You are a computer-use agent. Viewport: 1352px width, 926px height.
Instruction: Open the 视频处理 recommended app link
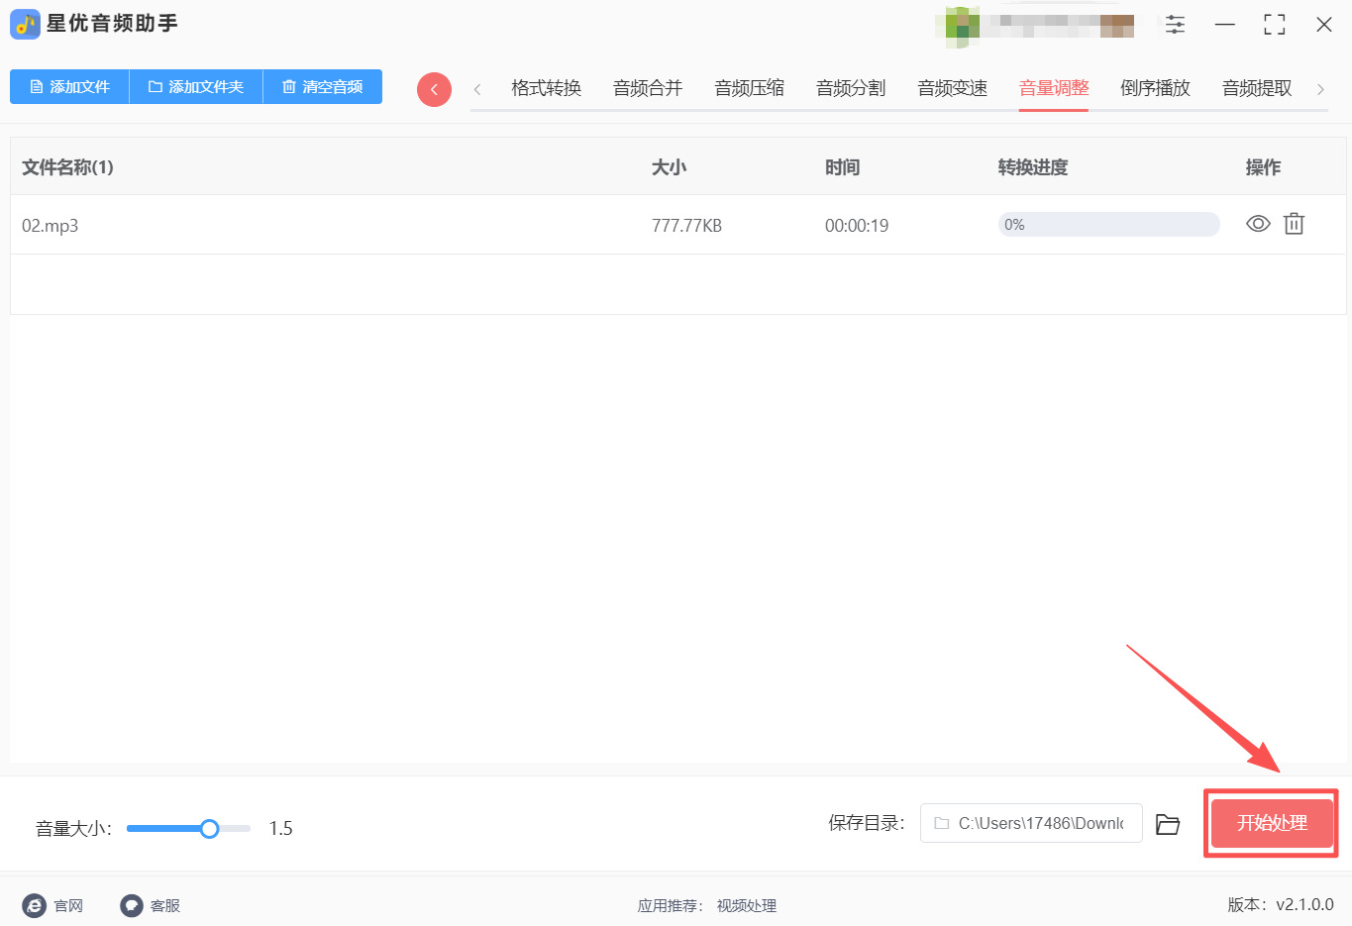746,905
